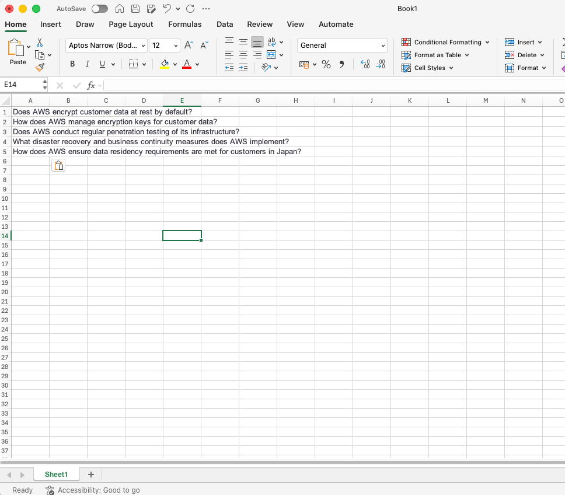Expand the Merge cells dropdown arrow
Screen dimensions: 565x495
281,55
